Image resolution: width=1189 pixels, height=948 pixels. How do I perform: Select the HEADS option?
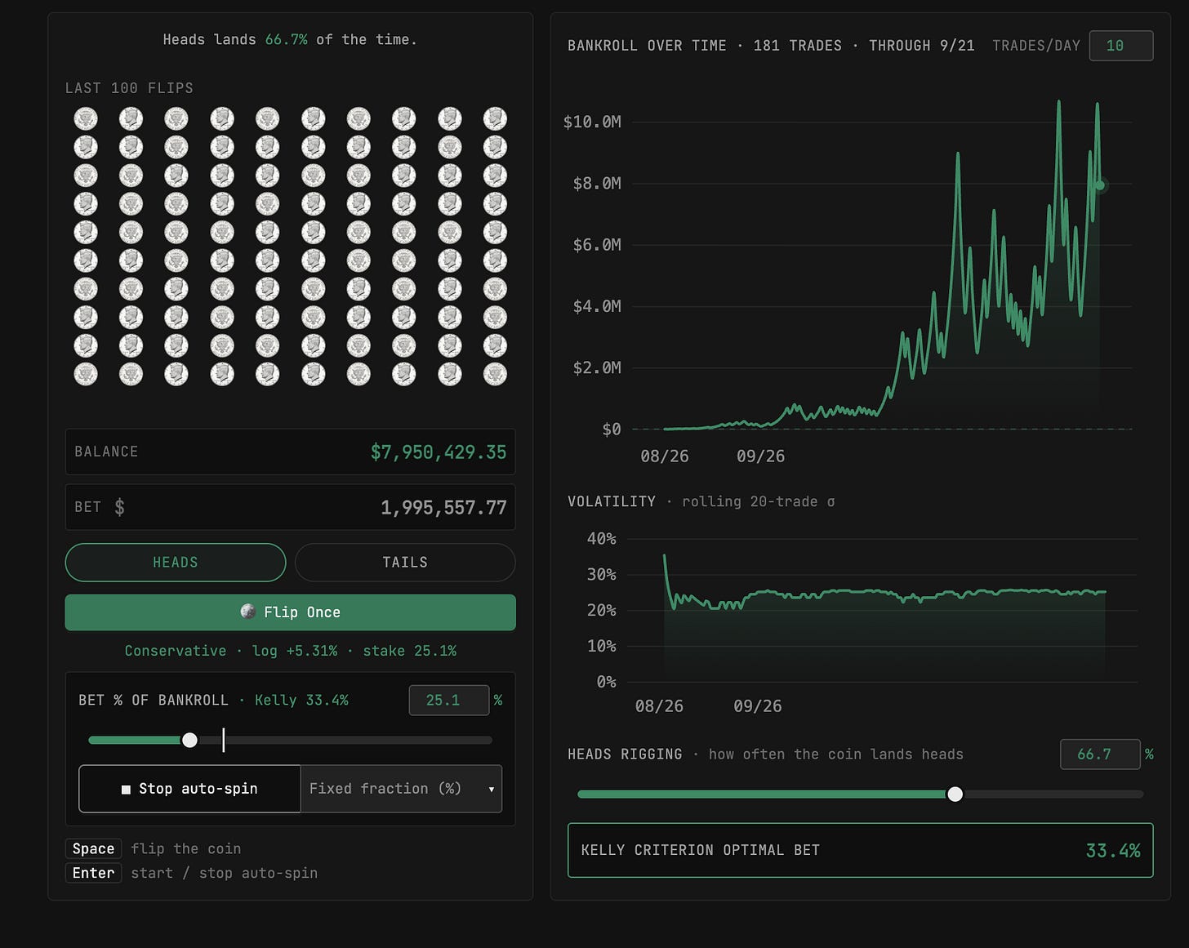pyautogui.click(x=176, y=563)
